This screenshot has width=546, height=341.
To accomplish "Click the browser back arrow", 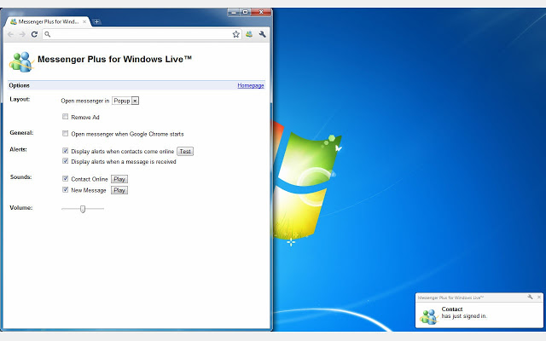I will pyautogui.click(x=11, y=34).
